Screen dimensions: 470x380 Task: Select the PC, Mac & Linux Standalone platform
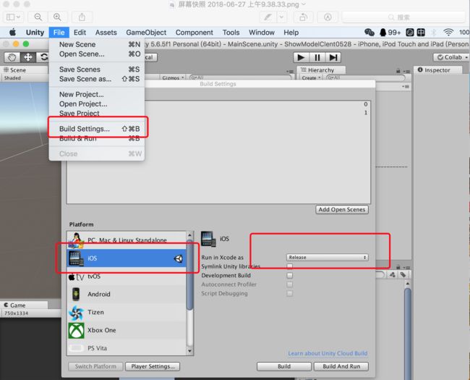click(x=127, y=240)
